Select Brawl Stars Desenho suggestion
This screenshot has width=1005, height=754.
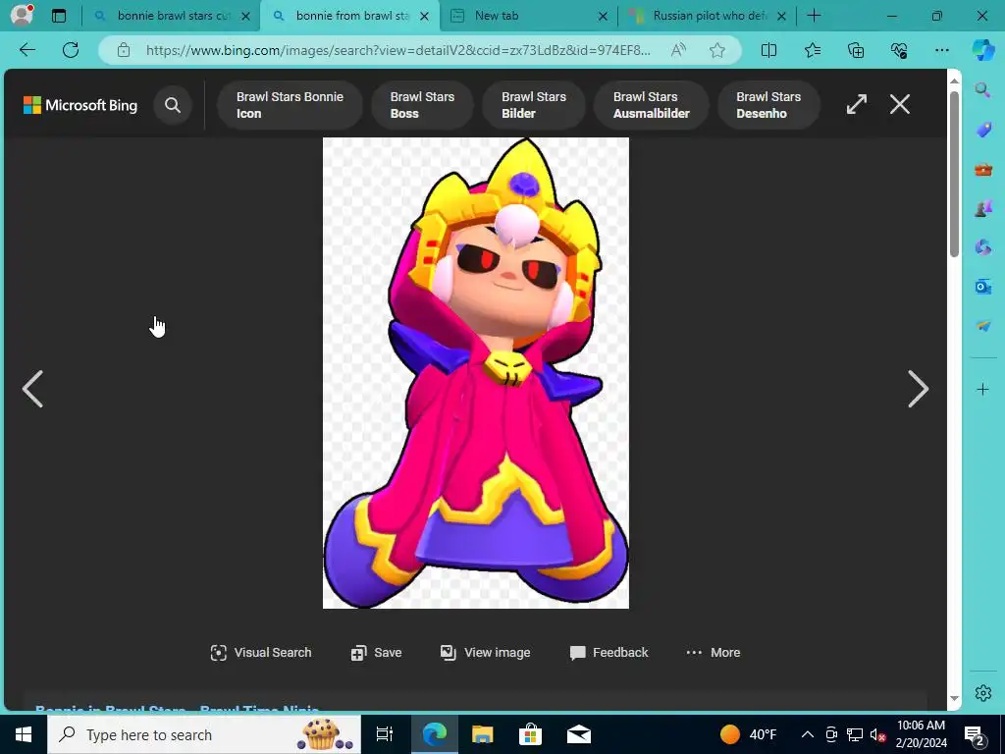point(768,104)
